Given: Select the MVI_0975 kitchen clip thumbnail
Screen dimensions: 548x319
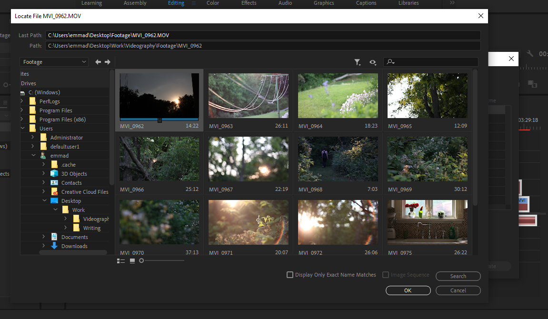Looking at the screenshot, I should tap(428, 222).
